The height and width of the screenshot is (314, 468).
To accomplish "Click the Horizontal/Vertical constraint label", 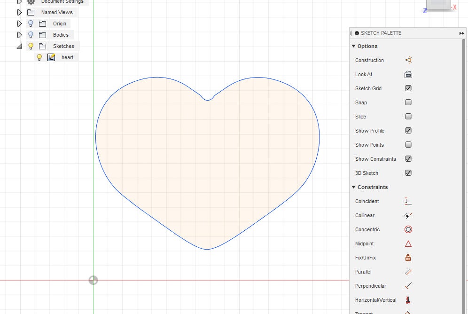I will click(x=375, y=300).
